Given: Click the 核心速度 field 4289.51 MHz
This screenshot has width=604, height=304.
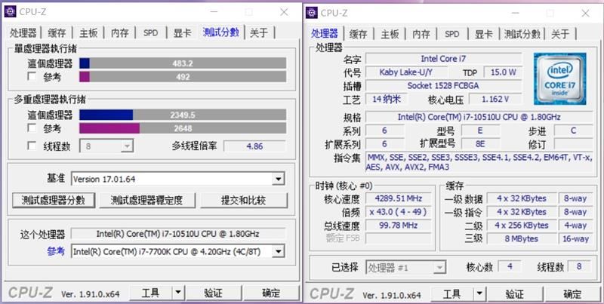Looking at the screenshot, I should [399, 198].
